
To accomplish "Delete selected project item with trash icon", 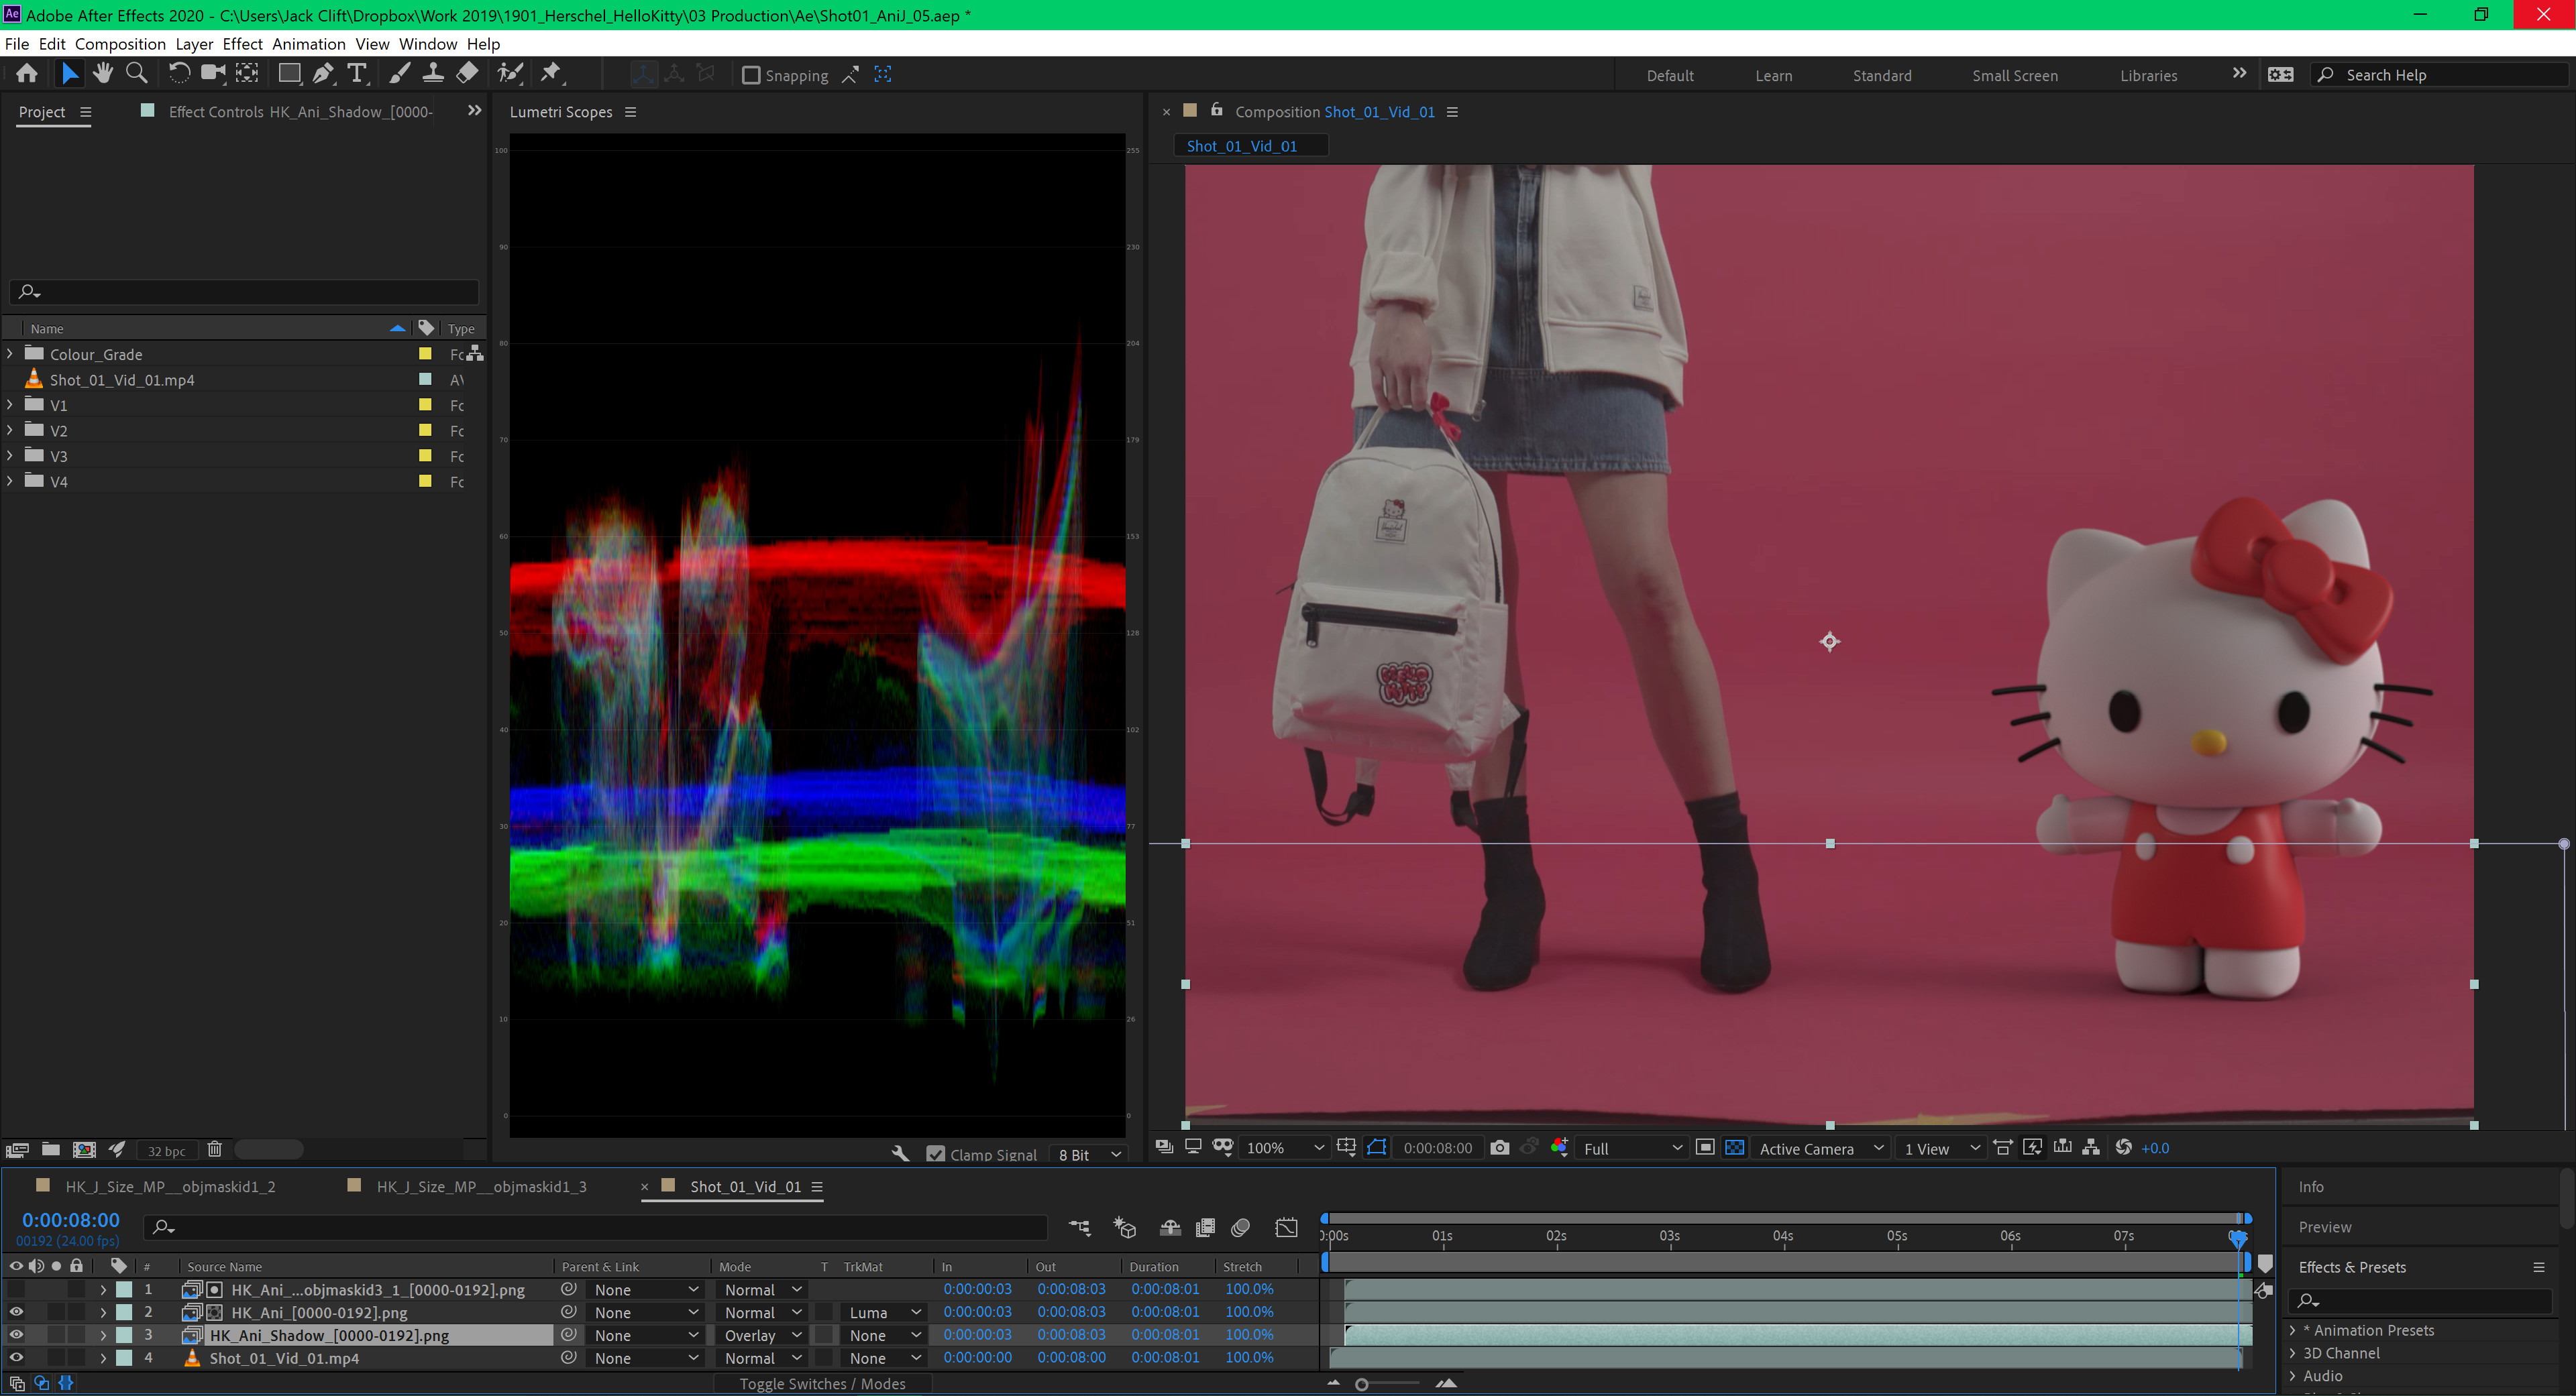I will tap(214, 1149).
